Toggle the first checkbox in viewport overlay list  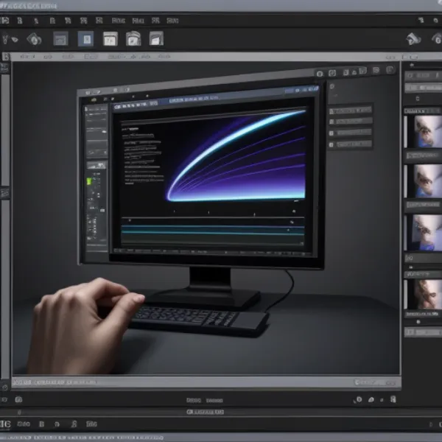click(331, 112)
